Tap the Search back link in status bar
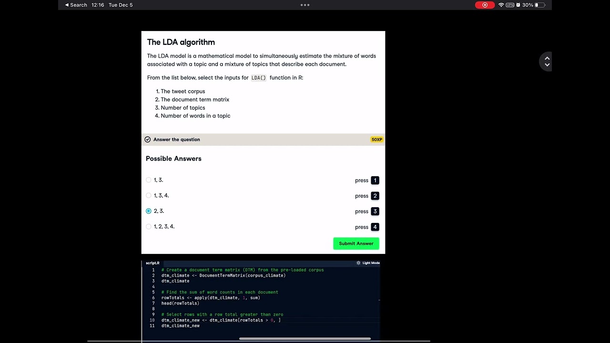Screen dimensions: 610x343 [76, 5]
